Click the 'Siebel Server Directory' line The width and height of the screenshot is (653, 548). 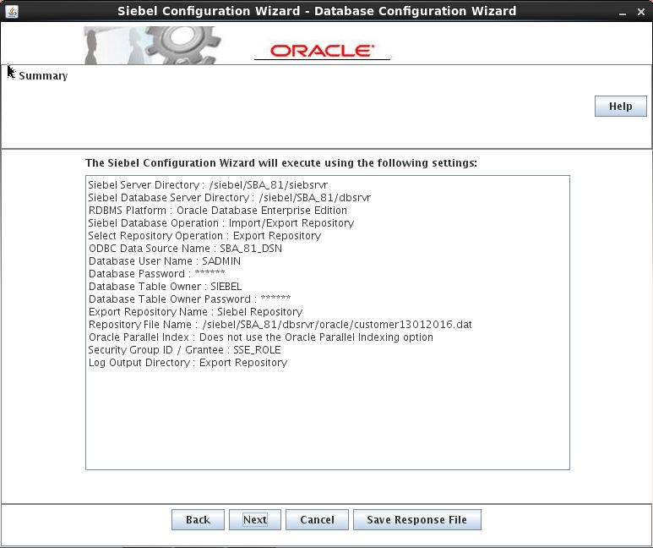coord(208,184)
